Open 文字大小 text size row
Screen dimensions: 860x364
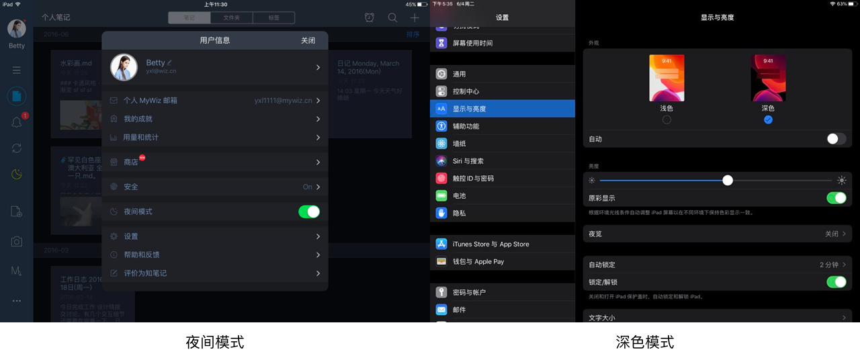pos(718,317)
